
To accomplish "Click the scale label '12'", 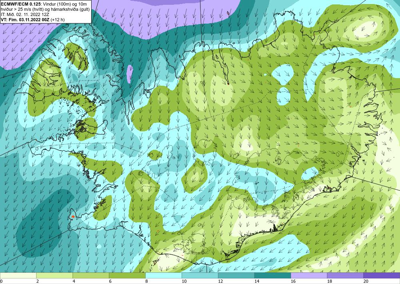I will coord(220,282).
